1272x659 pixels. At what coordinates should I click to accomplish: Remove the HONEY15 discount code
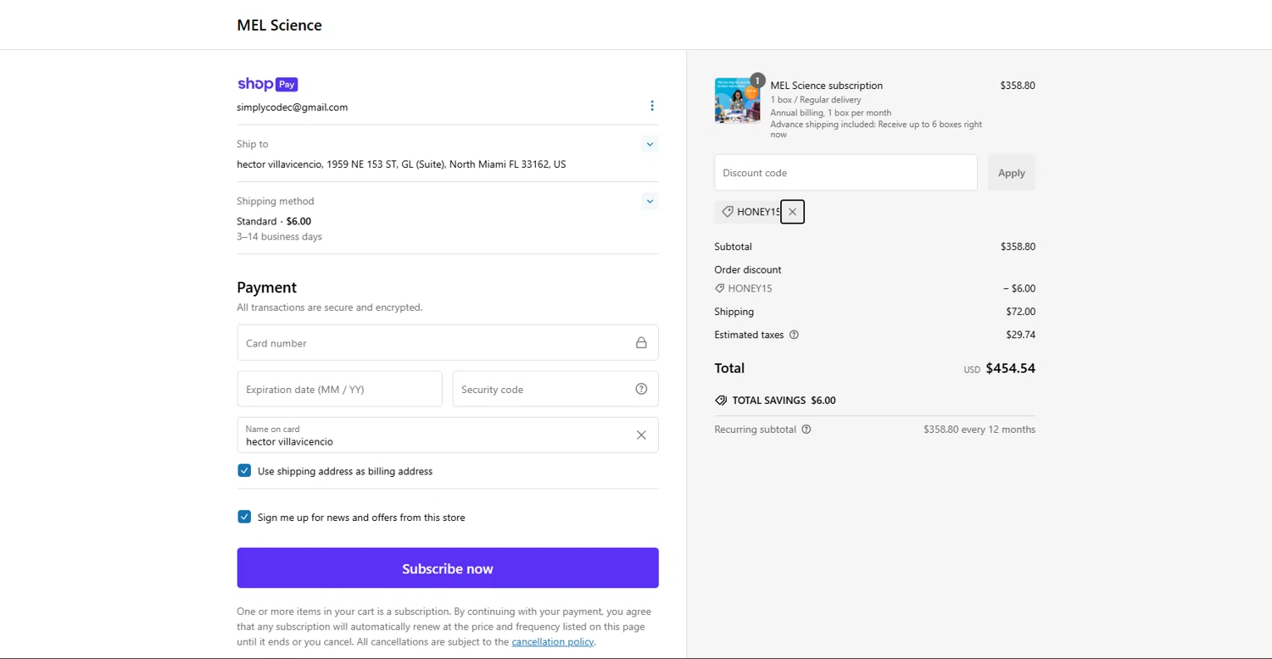pos(792,212)
